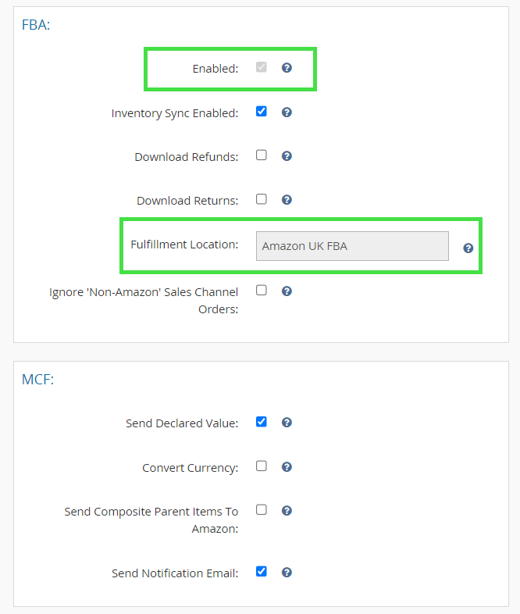Disable Inventory Sync Enabled checkbox

coord(262,111)
